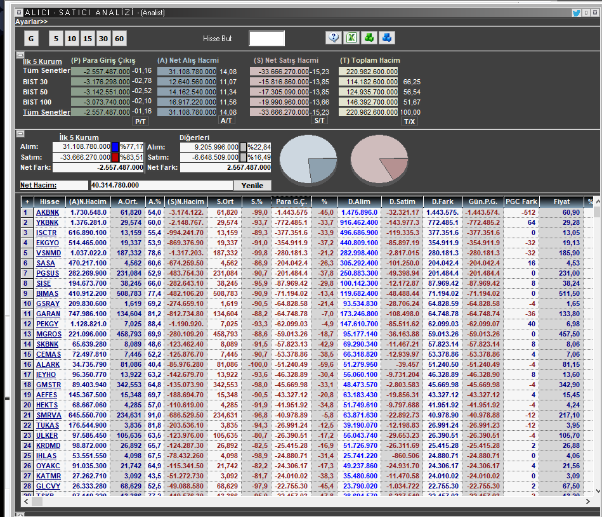
Task: Open the Net Hacim link
Action: coord(39,185)
